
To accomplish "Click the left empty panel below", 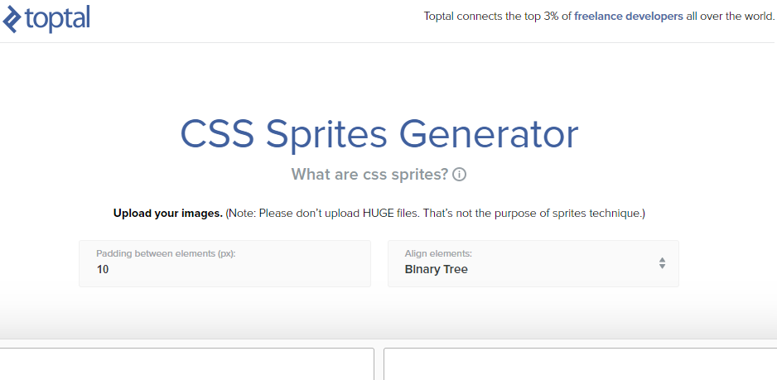I will click(x=187, y=364).
